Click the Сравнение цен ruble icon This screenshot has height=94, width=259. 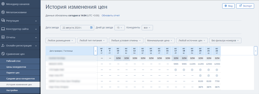3,54
